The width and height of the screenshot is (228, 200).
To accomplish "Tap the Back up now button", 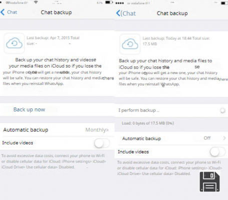I will (29, 109).
